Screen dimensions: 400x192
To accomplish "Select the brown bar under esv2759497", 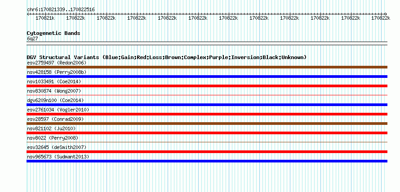I will [x=207, y=67].
